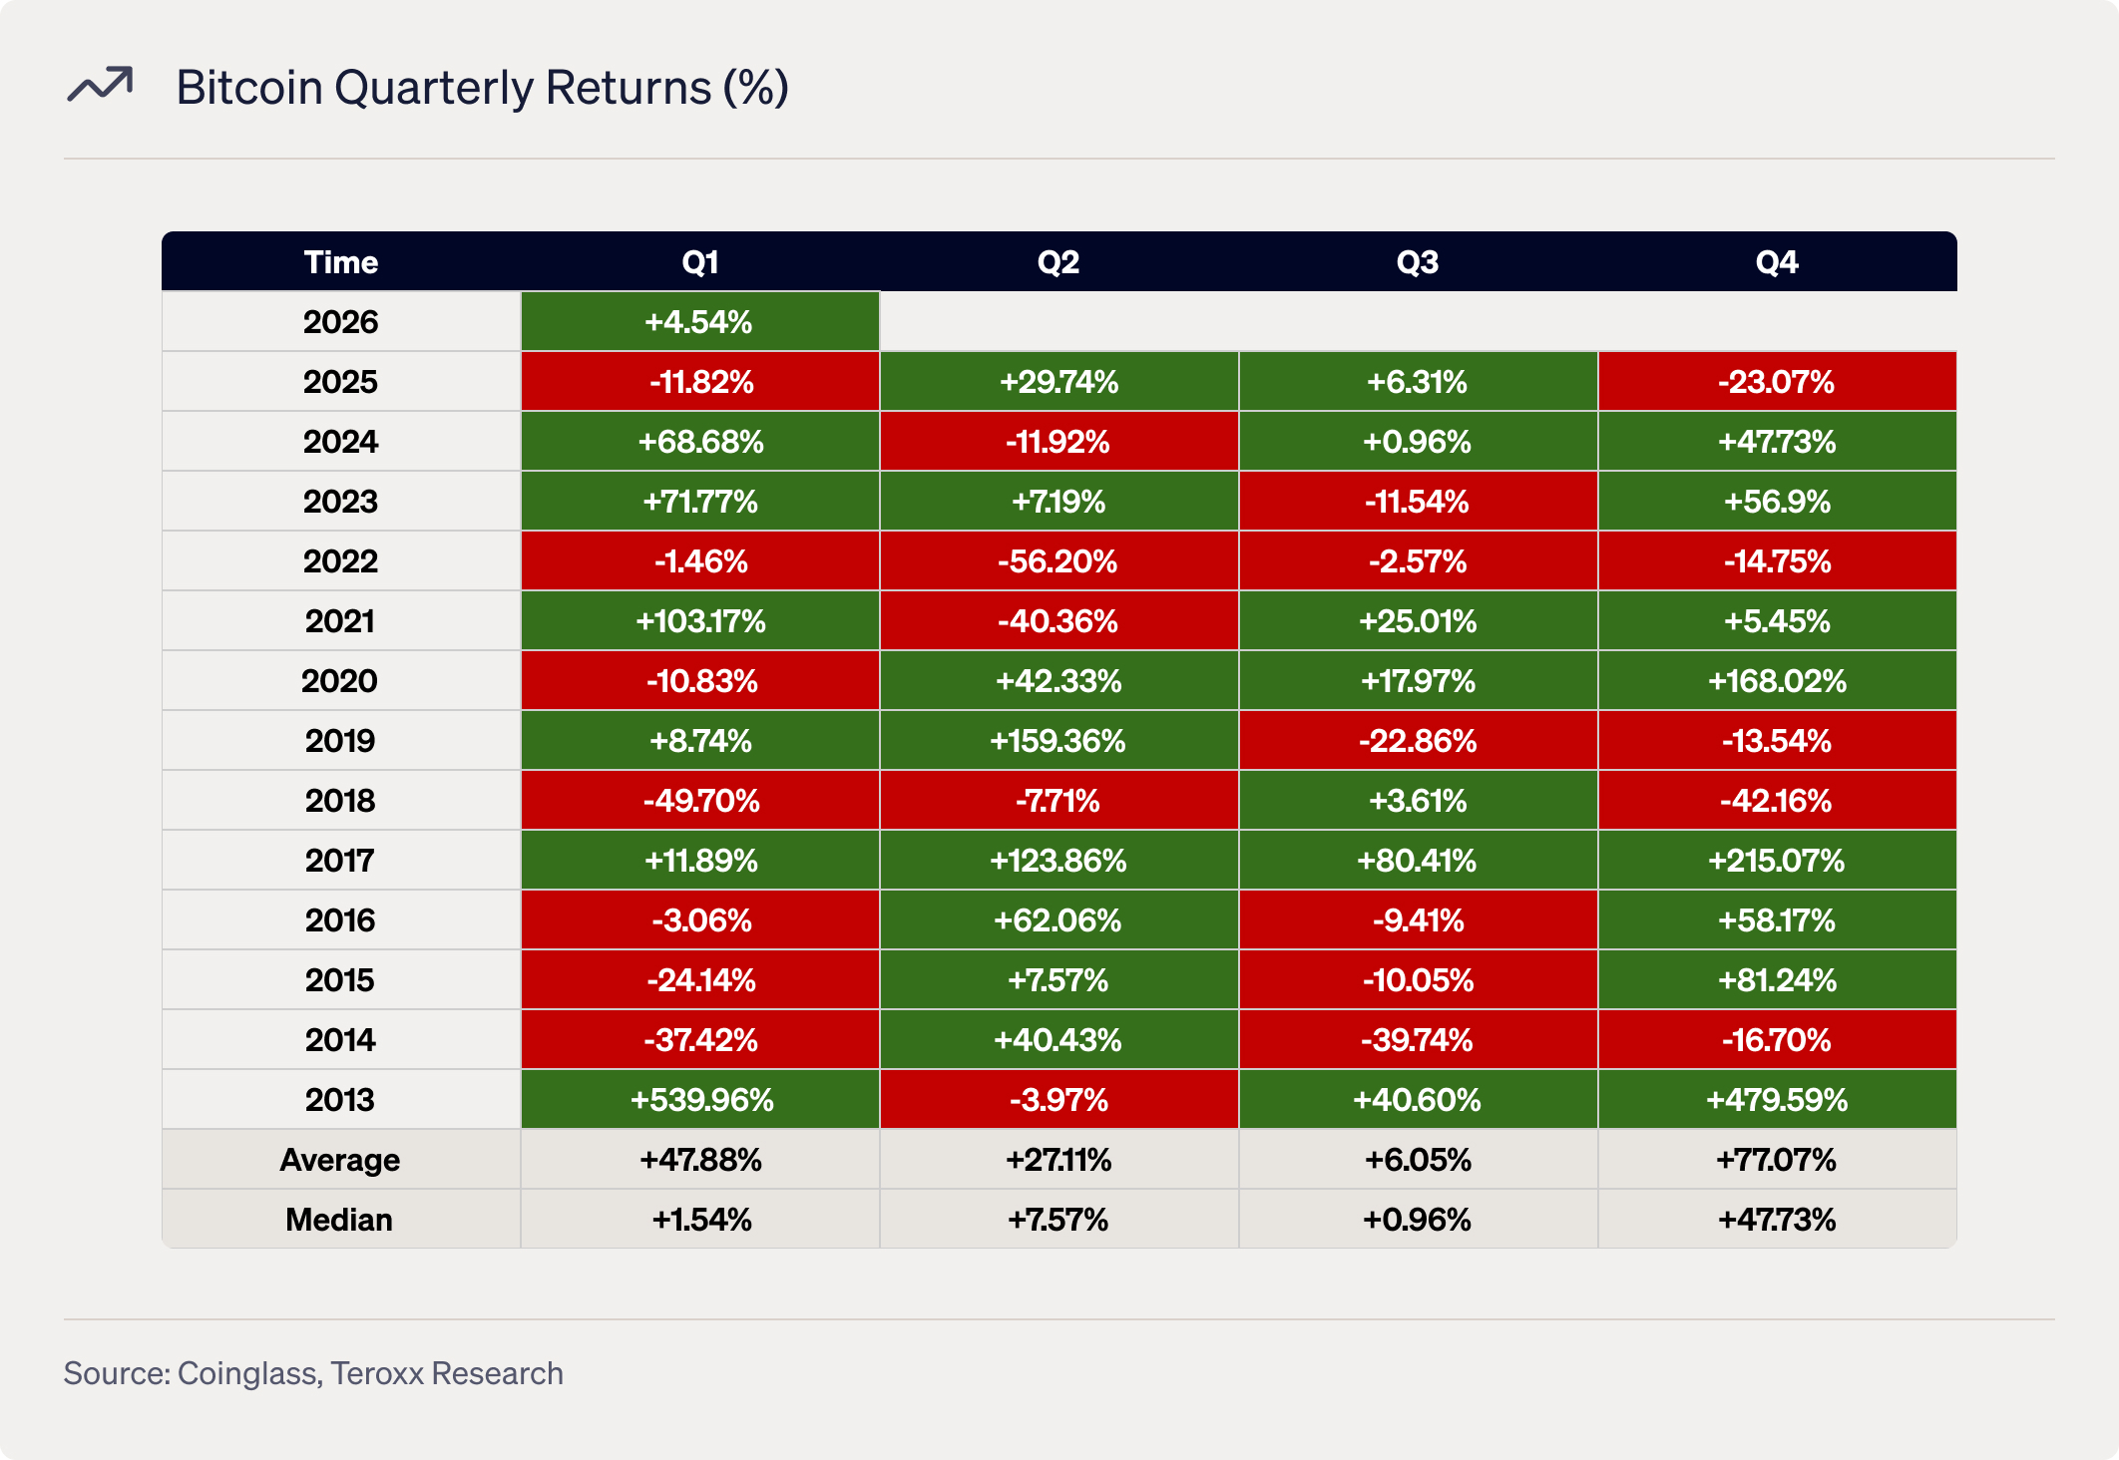Select the +68.68% cell for 2024
Screen dimensions: 2119x1460
699,442
